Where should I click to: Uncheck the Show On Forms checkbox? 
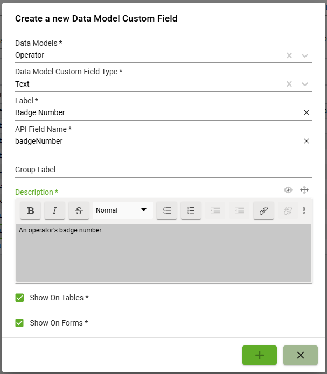click(19, 323)
